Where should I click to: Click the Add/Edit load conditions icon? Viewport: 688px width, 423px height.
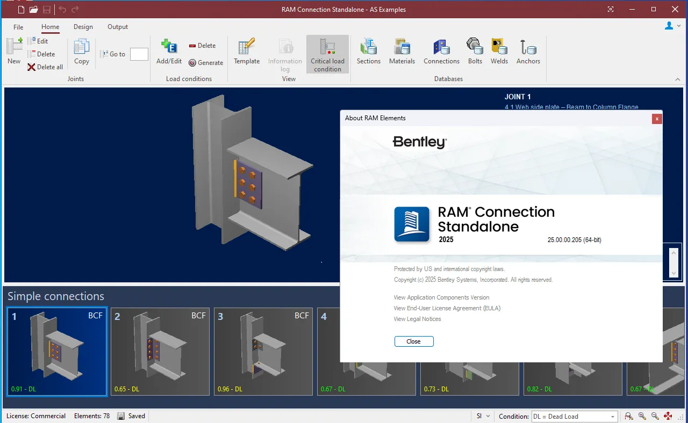pos(169,52)
